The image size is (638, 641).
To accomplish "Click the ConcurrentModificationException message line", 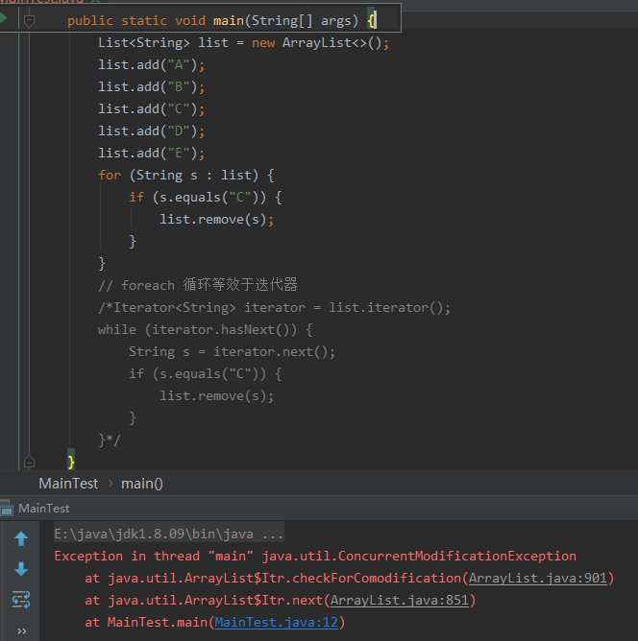I will (315, 556).
